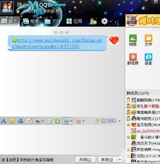The height and width of the screenshot is (164, 160).
Task: Expand the settings gear dropdown arrow
Action: tap(111, 21)
